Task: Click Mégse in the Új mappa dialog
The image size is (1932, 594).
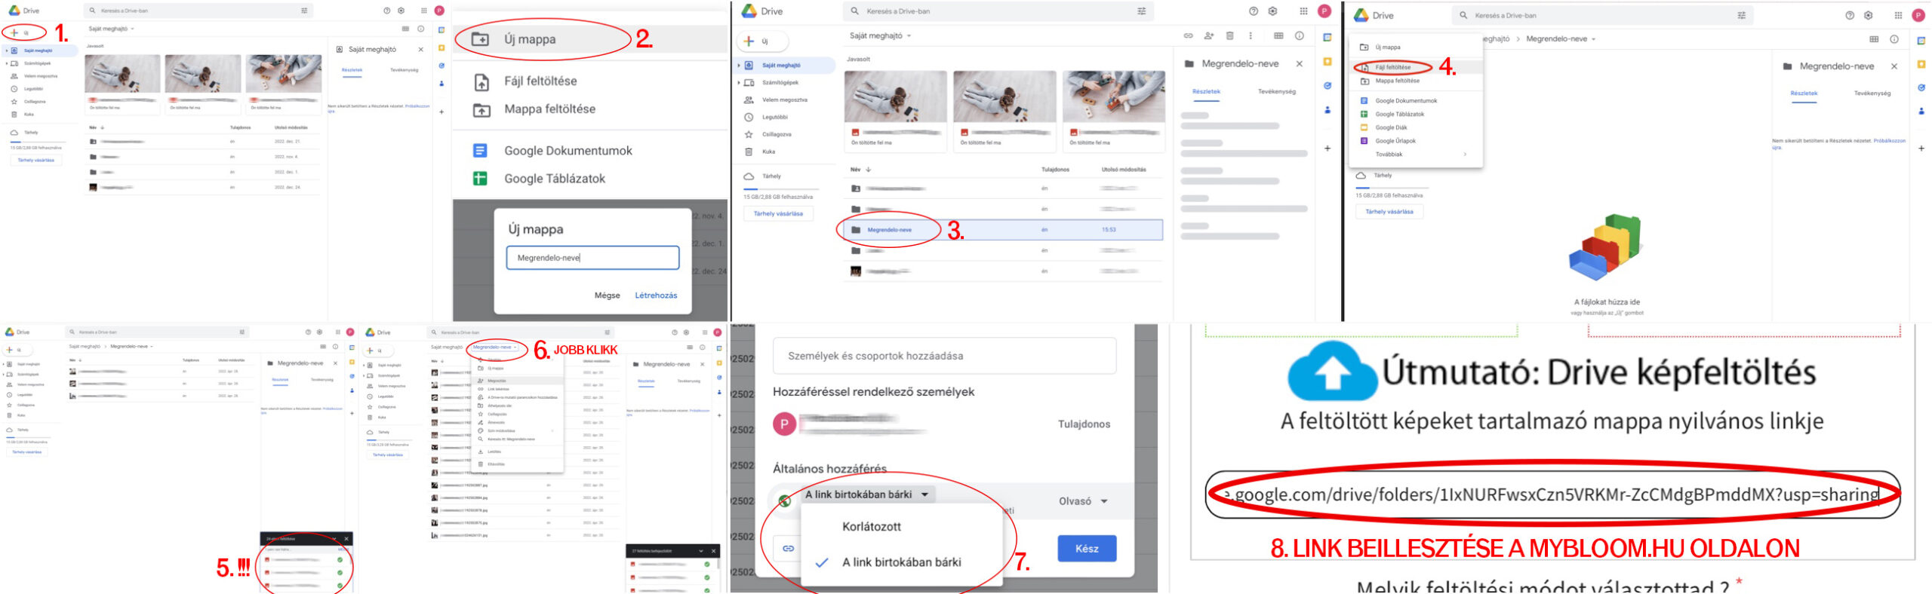Action: click(607, 295)
